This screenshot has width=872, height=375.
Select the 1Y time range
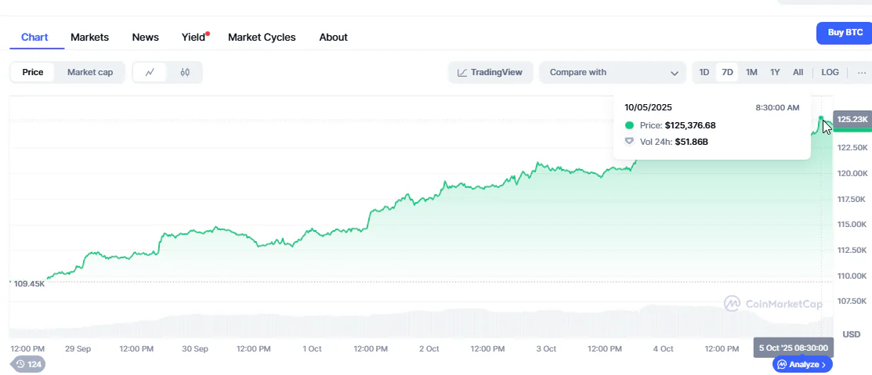tap(775, 72)
